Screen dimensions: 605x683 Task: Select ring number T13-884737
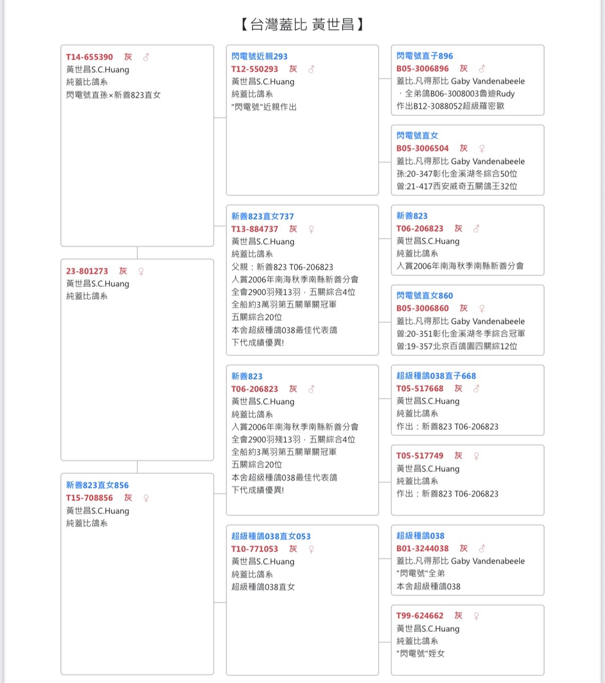click(255, 230)
